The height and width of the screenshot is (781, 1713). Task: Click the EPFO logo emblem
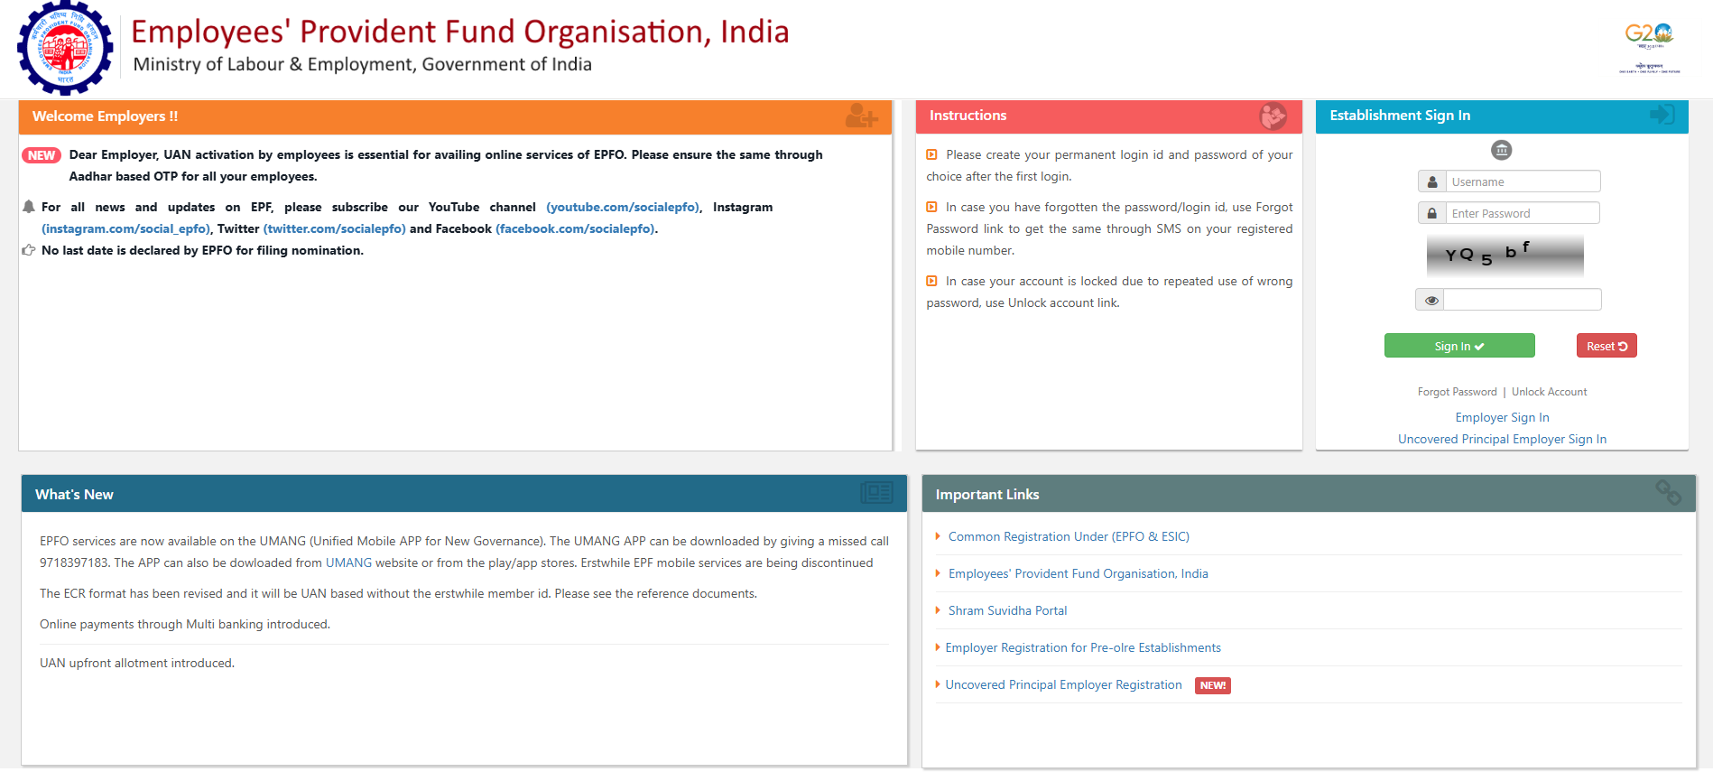pos(65,49)
